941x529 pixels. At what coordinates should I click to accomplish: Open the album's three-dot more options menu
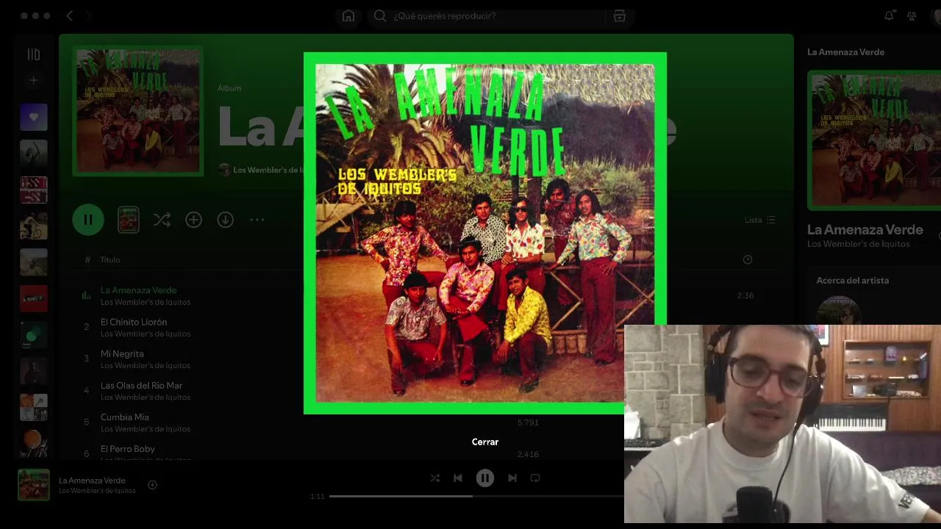coord(257,220)
